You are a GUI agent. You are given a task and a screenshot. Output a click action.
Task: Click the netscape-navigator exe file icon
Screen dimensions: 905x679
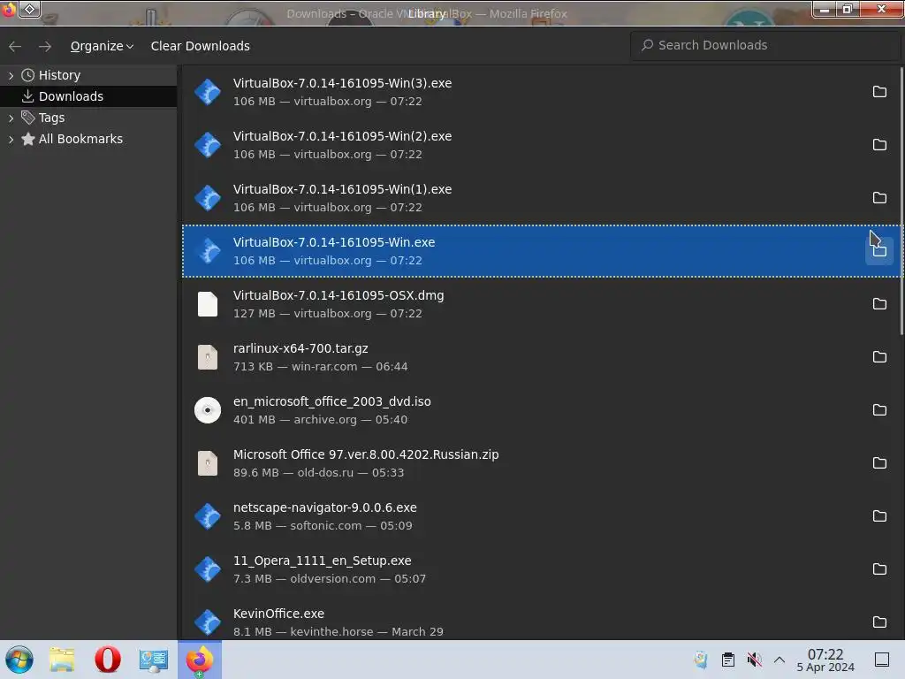(x=207, y=516)
